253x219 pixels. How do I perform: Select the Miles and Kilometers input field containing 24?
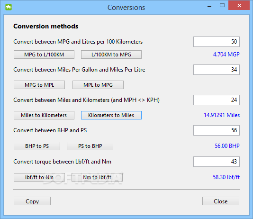pyautogui.click(x=217, y=100)
